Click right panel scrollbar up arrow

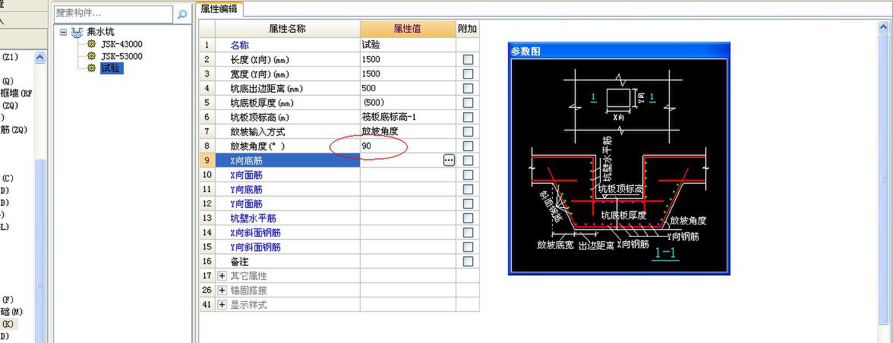tap(884, 27)
